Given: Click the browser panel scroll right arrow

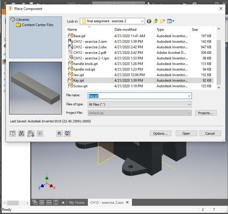Looking at the screenshot, I should tap(27, 203).
